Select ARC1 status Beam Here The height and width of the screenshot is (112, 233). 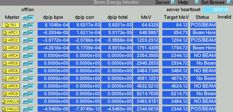[x=203, y=33]
